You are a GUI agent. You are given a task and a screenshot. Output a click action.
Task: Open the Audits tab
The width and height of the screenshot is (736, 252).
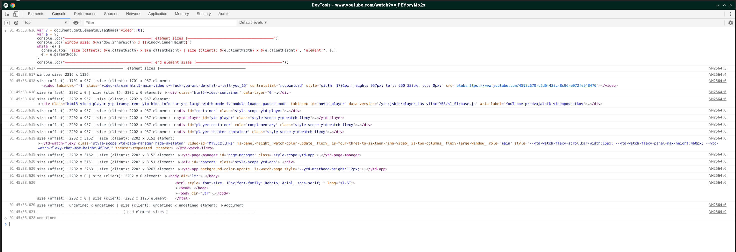224,14
